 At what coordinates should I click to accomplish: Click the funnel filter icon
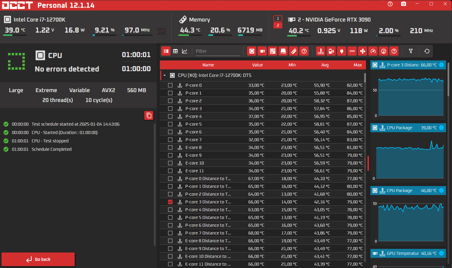coord(411,51)
